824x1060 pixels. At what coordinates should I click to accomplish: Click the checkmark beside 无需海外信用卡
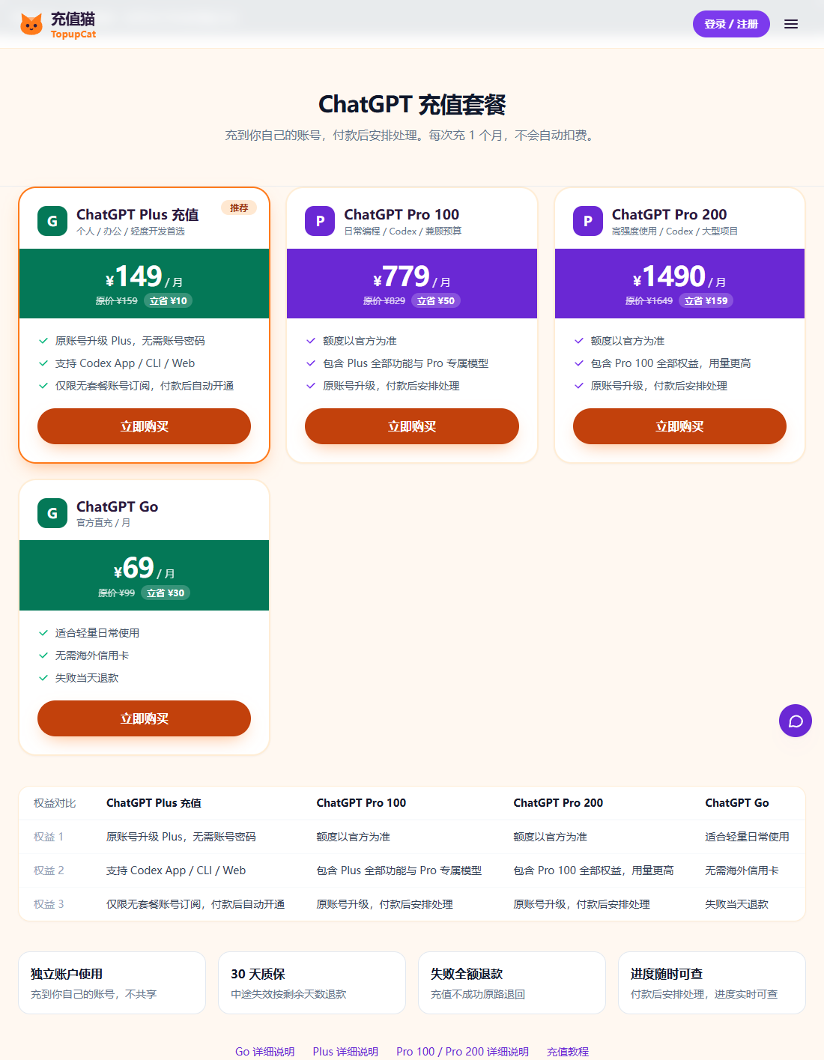coord(43,655)
